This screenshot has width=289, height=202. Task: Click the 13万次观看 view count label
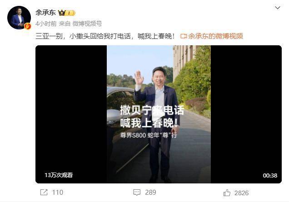click(x=59, y=175)
